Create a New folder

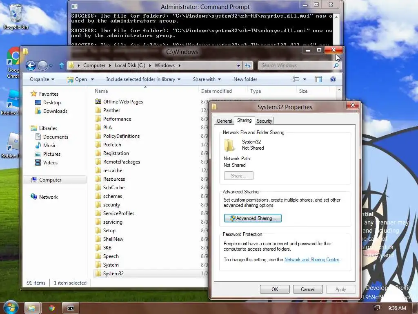pyautogui.click(x=245, y=79)
